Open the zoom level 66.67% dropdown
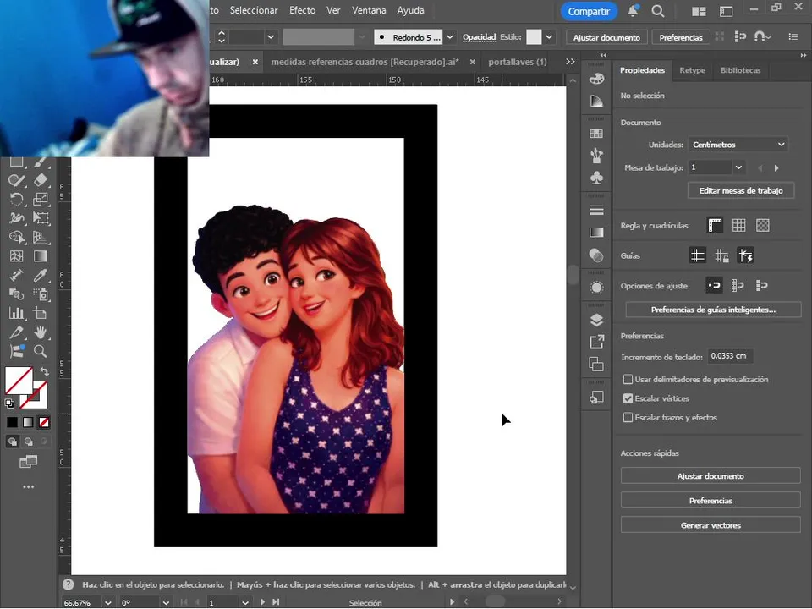812x609 pixels. coord(107,602)
